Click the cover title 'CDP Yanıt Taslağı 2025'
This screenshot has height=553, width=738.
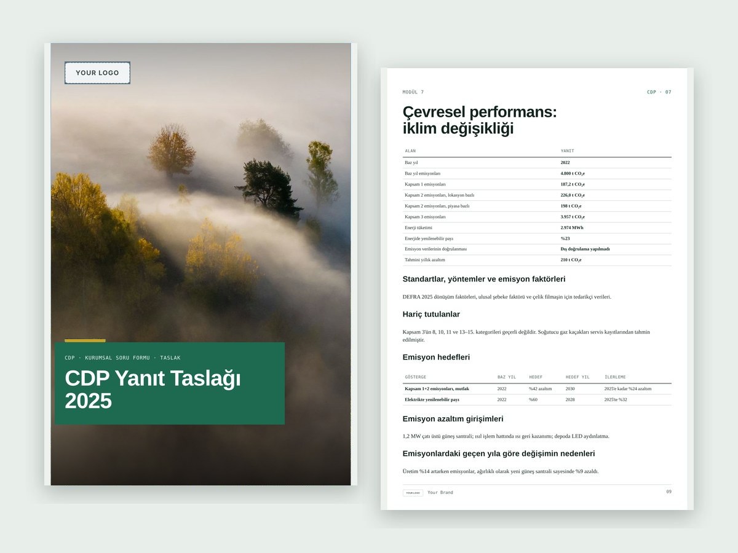153,390
